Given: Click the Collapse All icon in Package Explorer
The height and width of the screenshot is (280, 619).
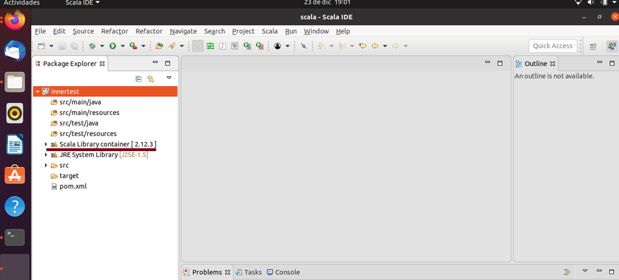Looking at the screenshot, I should pos(138,79).
